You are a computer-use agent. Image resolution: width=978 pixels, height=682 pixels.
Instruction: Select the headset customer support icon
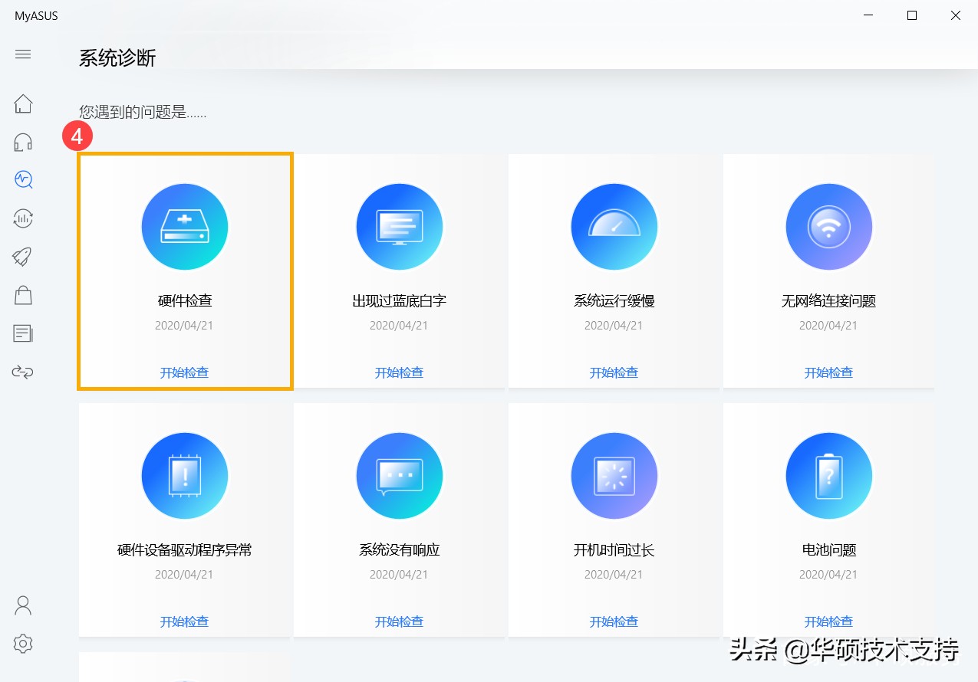click(23, 142)
